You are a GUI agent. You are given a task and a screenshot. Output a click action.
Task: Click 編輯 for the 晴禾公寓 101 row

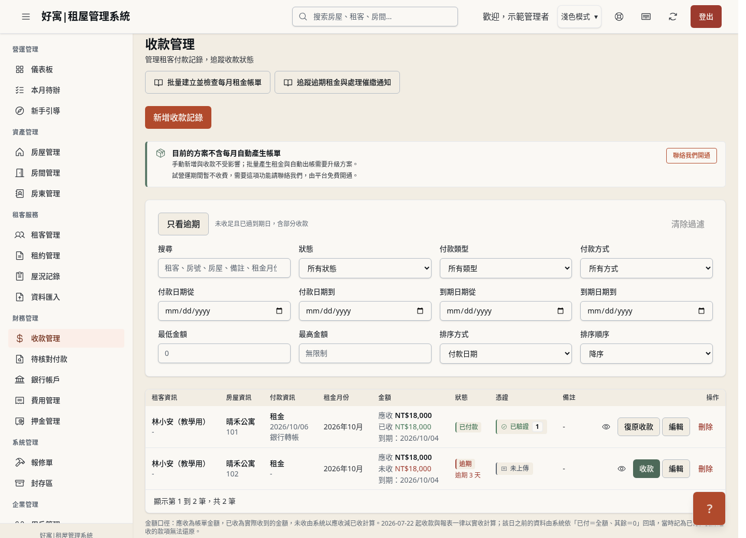coord(676,427)
